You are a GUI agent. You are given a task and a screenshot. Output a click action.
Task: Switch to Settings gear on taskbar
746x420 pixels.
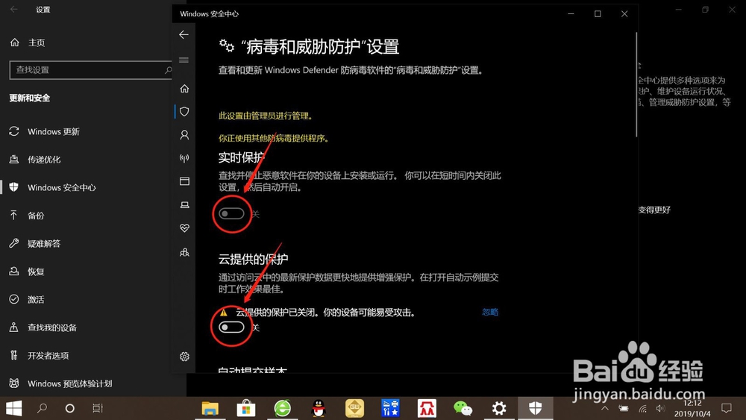click(499, 408)
